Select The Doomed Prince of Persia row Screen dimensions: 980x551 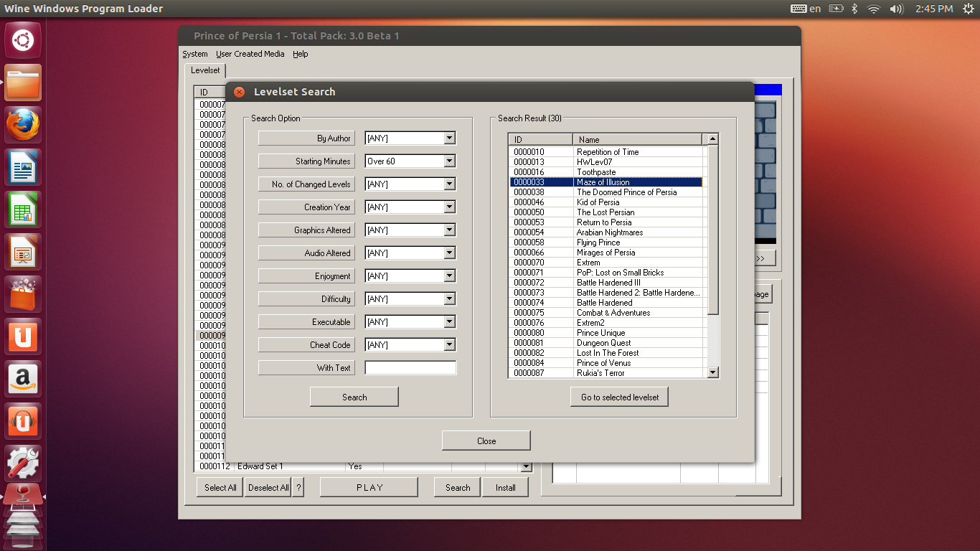607,192
